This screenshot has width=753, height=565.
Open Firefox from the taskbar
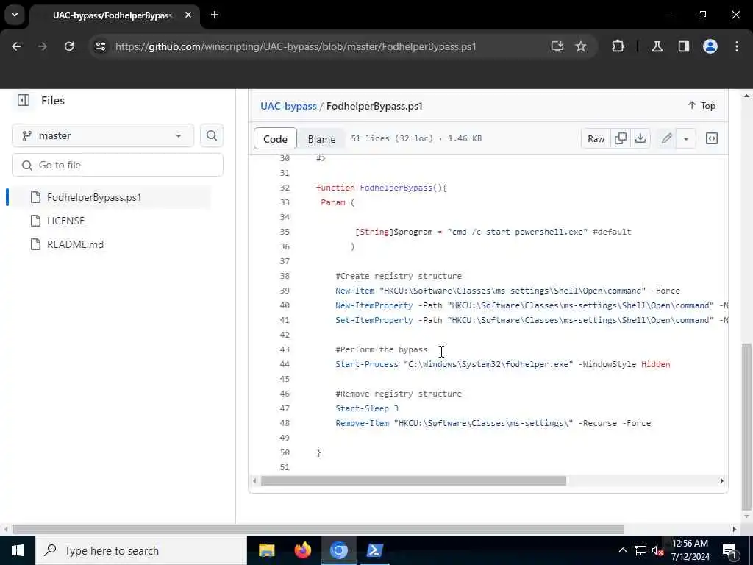click(x=302, y=550)
